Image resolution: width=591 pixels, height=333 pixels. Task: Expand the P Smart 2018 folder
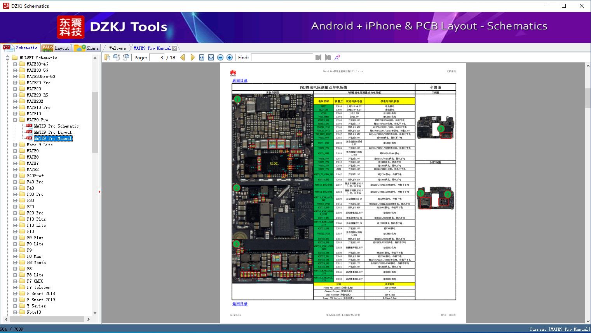coord(15,293)
